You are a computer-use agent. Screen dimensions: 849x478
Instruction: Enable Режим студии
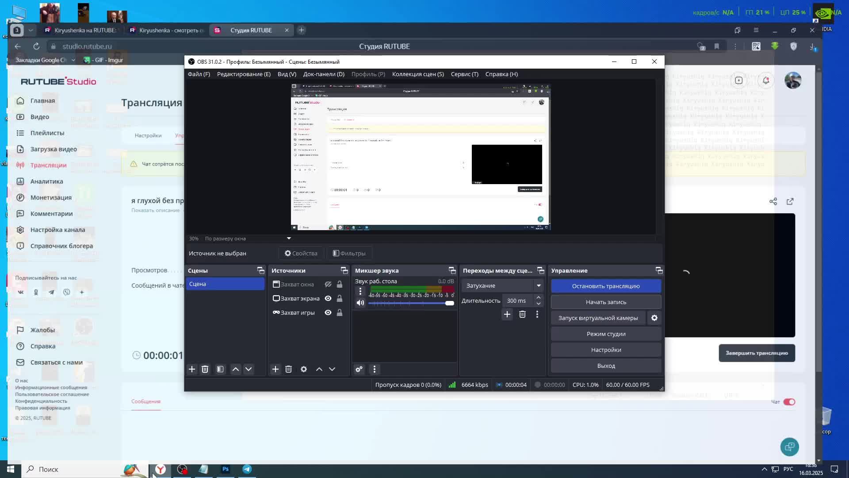click(x=606, y=334)
